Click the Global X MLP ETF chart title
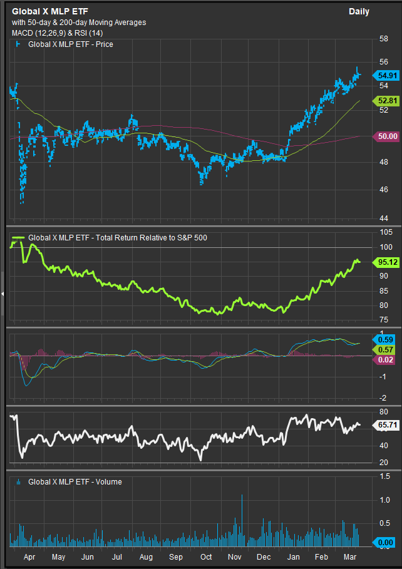The width and height of the screenshot is (402, 569). coord(50,11)
